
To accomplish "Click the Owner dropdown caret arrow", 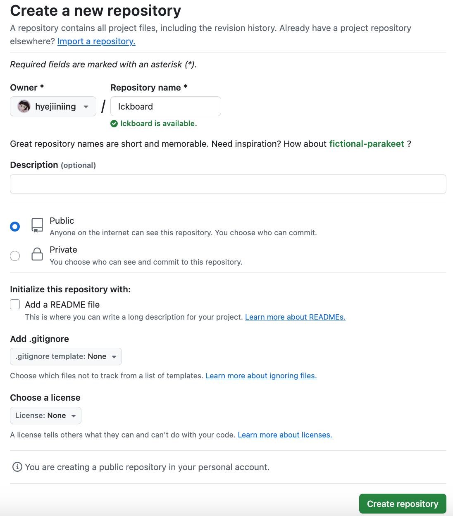I will 86,107.
